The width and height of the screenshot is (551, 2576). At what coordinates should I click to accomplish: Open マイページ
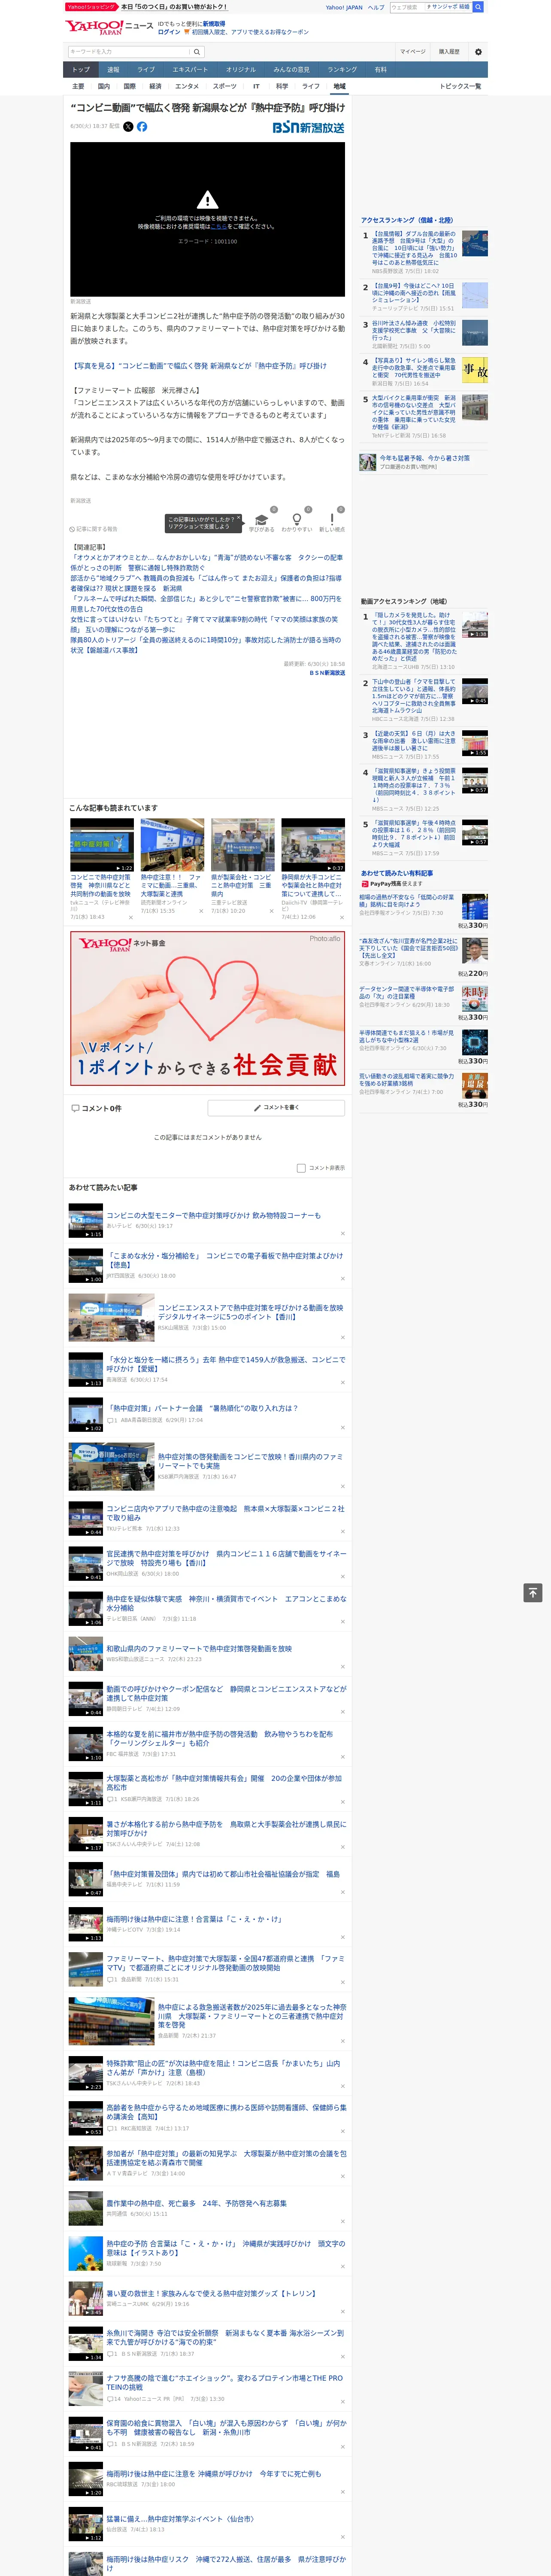click(x=413, y=52)
